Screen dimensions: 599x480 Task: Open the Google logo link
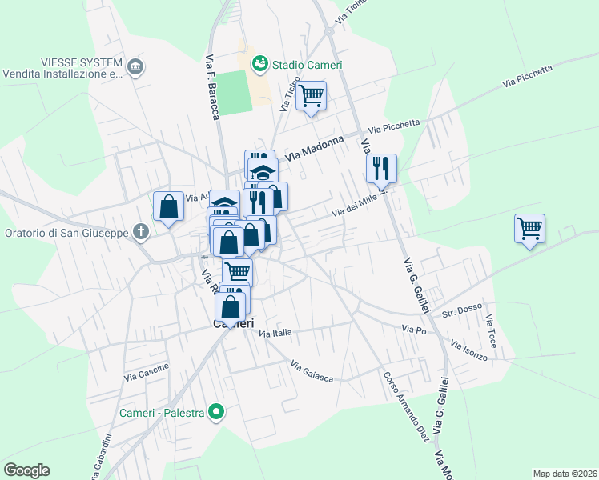pos(27,470)
